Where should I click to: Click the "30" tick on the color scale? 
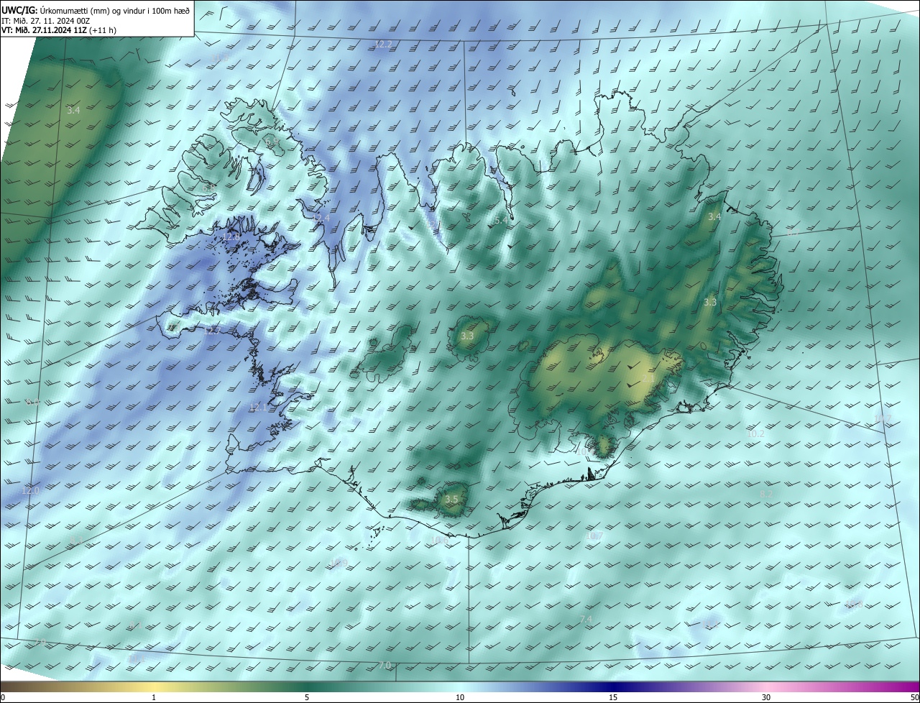pos(766,697)
